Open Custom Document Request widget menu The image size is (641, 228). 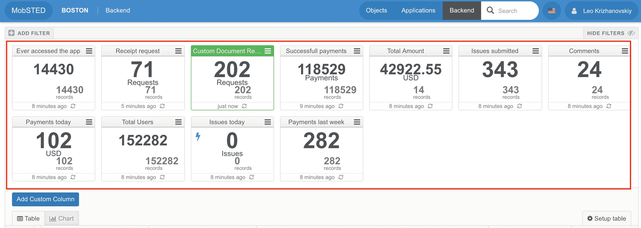click(268, 51)
